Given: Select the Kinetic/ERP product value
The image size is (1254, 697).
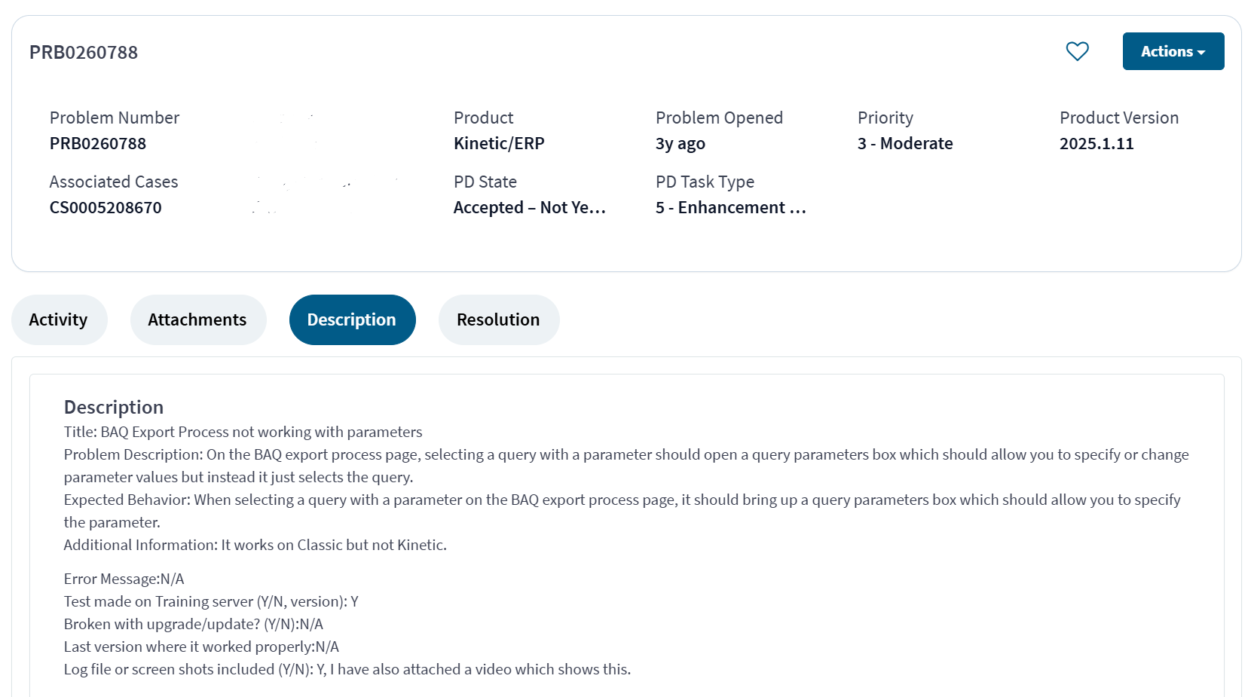Looking at the screenshot, I should [499, 143].
